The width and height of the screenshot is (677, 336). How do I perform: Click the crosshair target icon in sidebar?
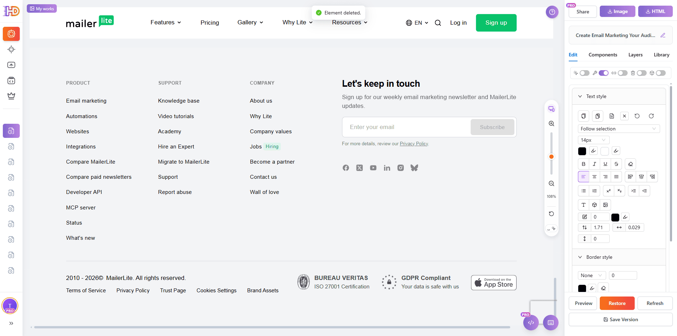point(11,49)
